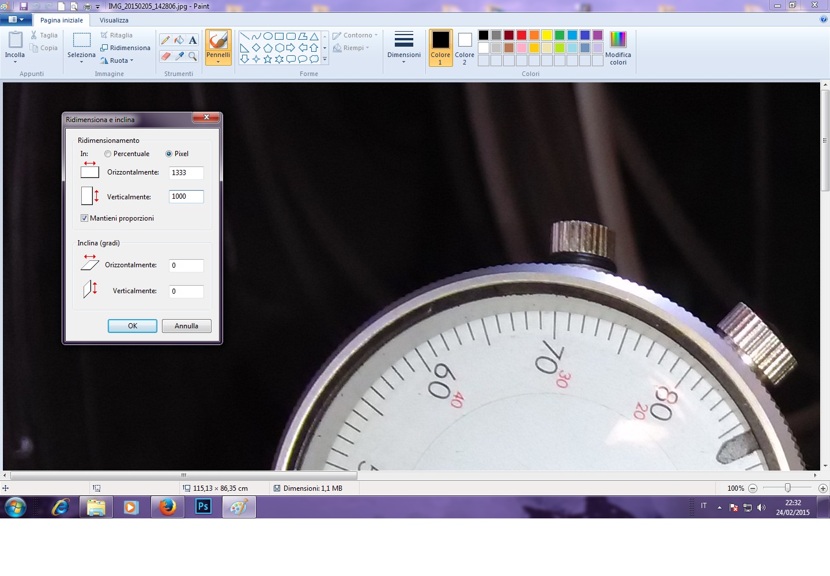The width and height of the screenshot is (830, 576).
Task: Select the Magnifier tool
Action: 193,56
